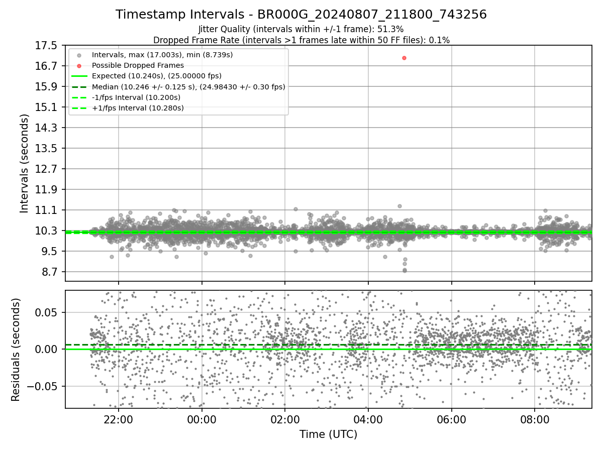
Task: Click the '06:00' x-axis tick label
Action: (451, 420)
